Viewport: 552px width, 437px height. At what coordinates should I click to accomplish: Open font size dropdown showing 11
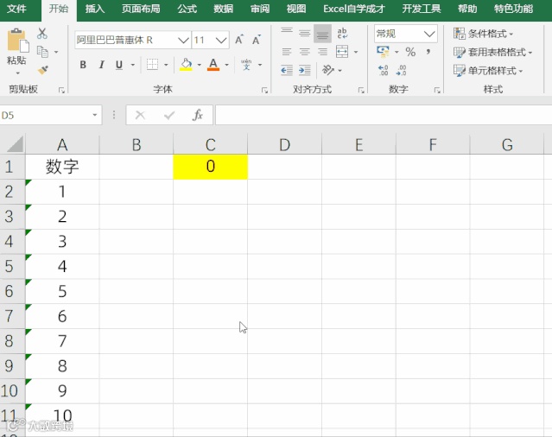[221, 40]
